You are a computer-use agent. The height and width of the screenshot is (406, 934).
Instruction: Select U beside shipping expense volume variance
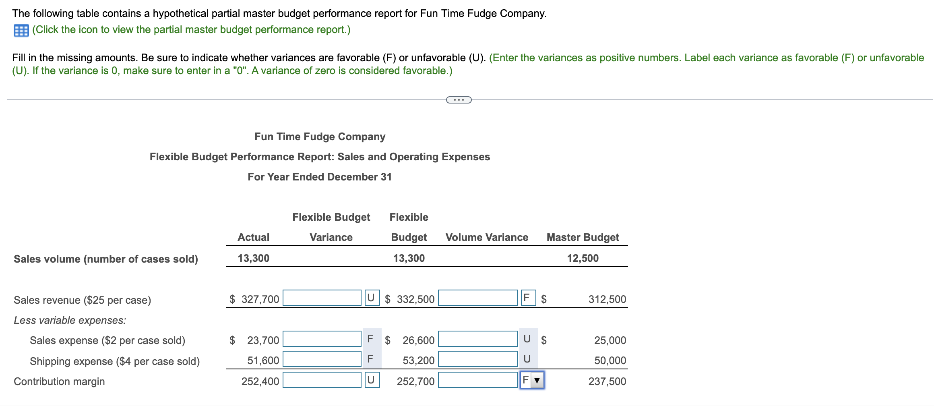[x=527, y=360]
